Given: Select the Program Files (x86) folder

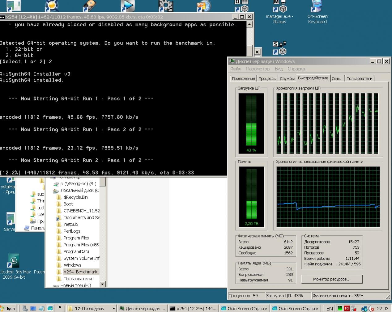Looking at the screenshot, I should (x=81, y=245).
